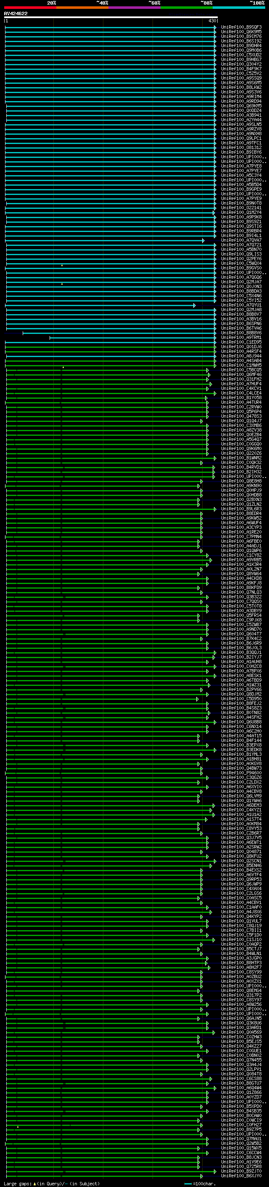The height and width of the screenshot is (1187, 269).
Task: Click UniRef100_A9S6M5
Action: pyautogui.click(x=241, y=83)
